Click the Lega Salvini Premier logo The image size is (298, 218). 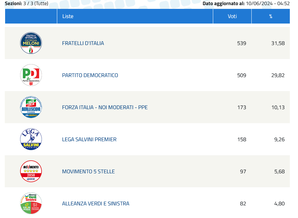31,139
